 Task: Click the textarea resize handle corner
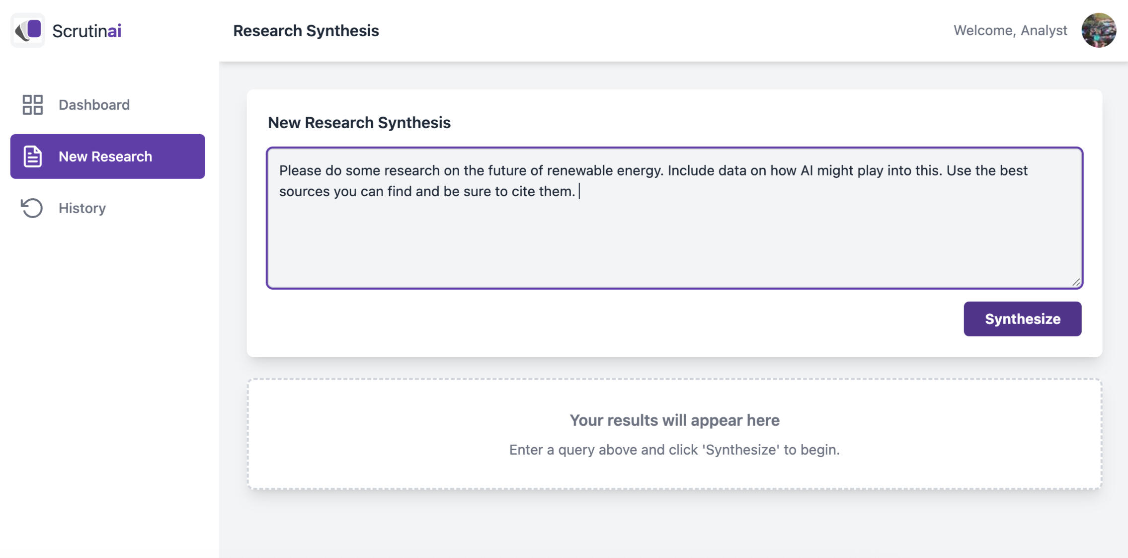(1076, 282)
